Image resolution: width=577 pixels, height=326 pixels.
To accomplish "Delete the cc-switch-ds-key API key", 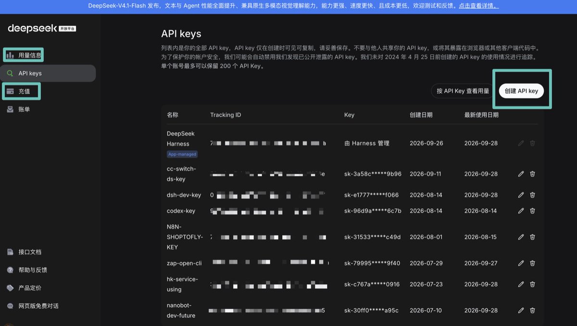I will click(x=532, y=174).
